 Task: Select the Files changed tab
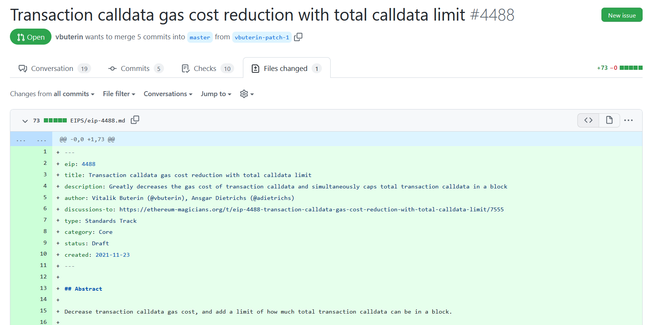pyautogui.click(x=286, y=68)
